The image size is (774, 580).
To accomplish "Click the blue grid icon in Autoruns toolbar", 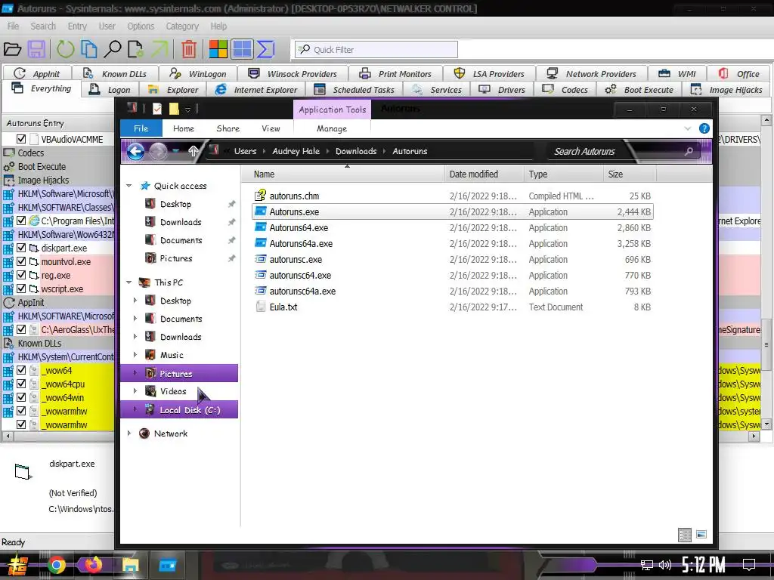I will click(x=242, y=49).
